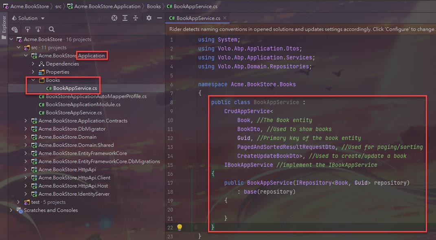This screenshot has width=436, height=240.
Task: Click the downward arrow icon in Explorer toolbar
Action: click(38, 29)
